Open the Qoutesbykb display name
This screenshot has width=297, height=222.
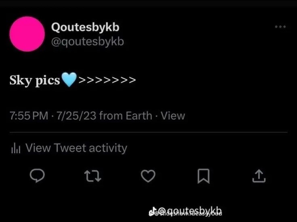coord(85,27)
